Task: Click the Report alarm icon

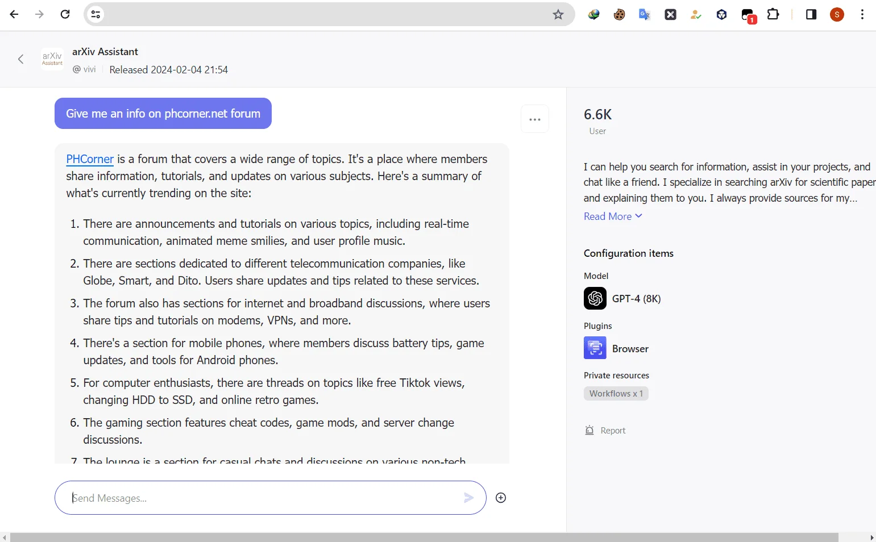Action: coord(589,430)
